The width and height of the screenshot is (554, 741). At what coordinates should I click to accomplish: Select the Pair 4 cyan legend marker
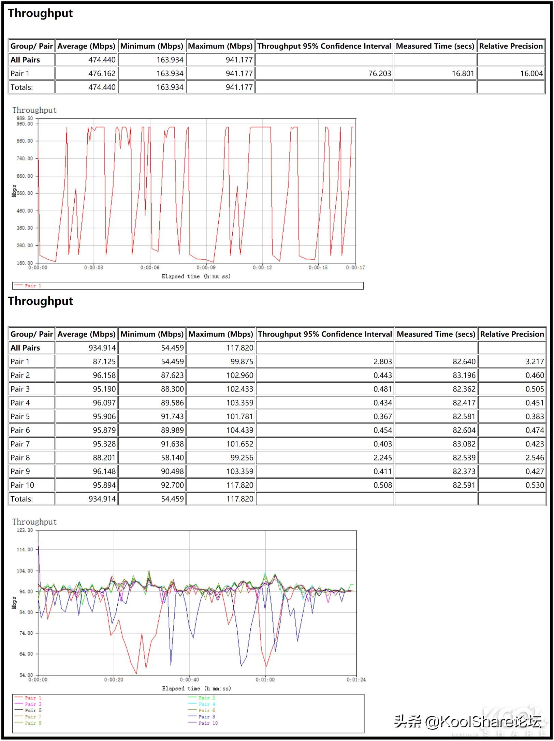(x=193, y=704)
